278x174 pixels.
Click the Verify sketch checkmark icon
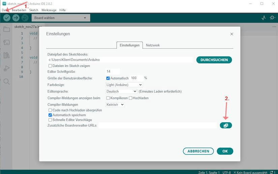click(x=7, y=18)
